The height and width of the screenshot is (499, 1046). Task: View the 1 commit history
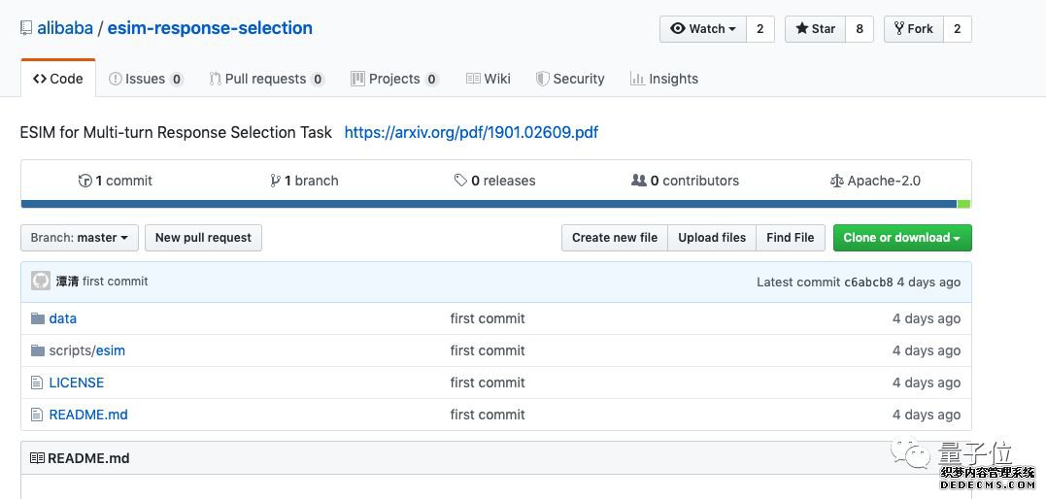coord(116,181)
